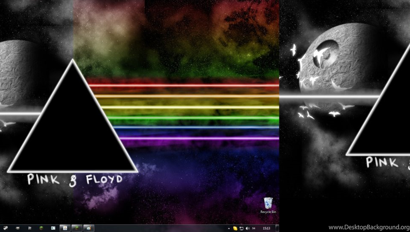Open the yellow Skype tray icon
The width and height of the screenshot is (410, 232).
click(x=235, y=228)
